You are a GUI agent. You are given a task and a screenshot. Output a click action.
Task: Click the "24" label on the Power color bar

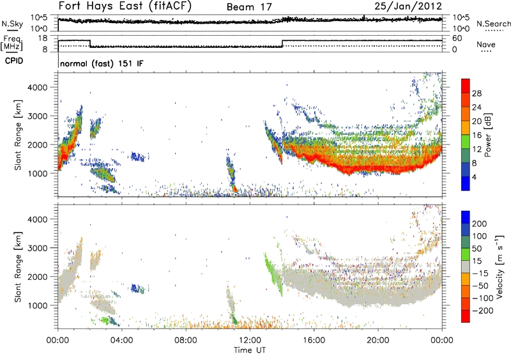tap(477, 107)
